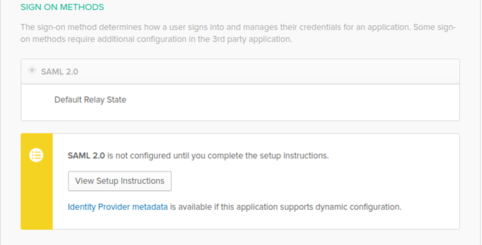
Task: Click white notice panel beside View Setup button
Action: 302,181
